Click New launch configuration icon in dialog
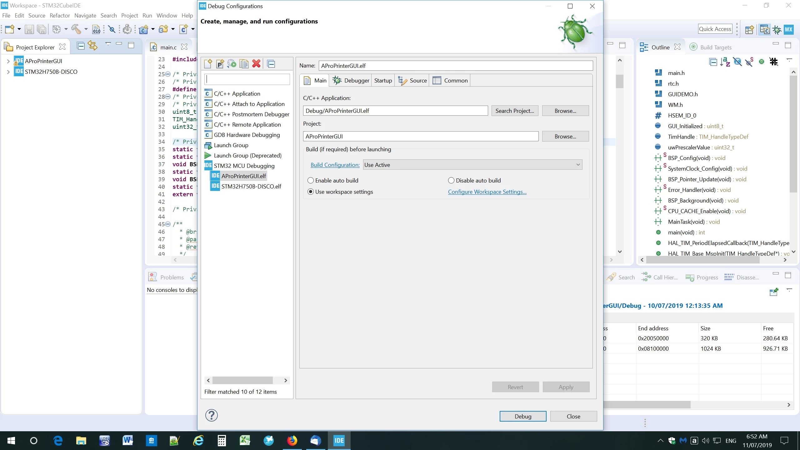 pos(208,64)
